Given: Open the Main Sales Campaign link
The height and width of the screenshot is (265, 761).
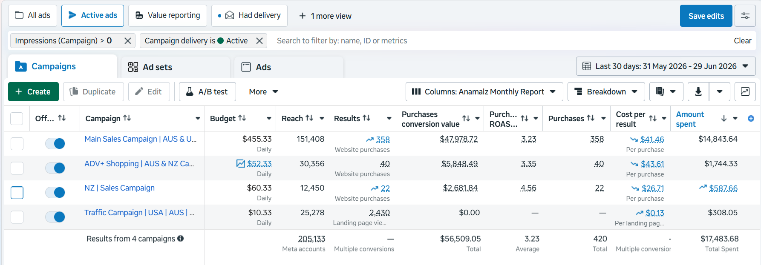Looking at the screenshot, I should pos(141,139).
